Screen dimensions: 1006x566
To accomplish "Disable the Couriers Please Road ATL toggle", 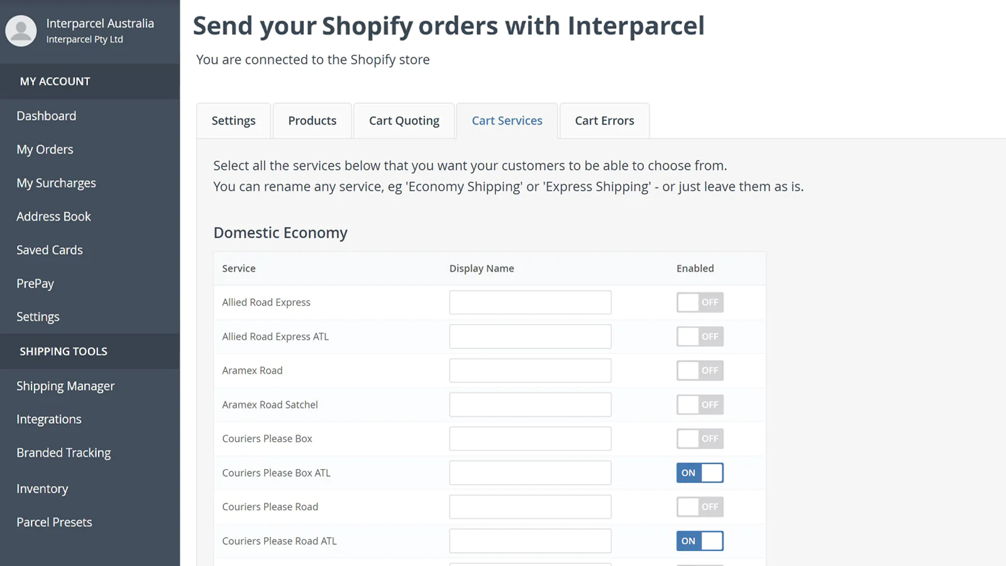I will pos(700,541).
